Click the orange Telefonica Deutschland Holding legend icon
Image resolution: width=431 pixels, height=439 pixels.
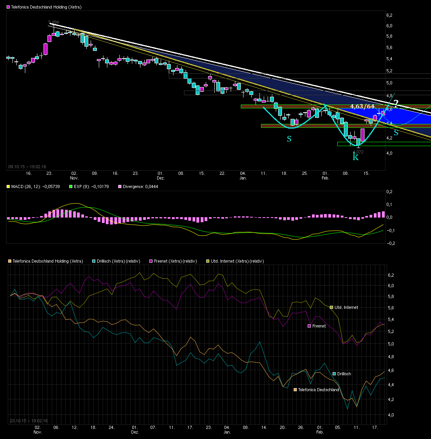click(x=9, y=261)
